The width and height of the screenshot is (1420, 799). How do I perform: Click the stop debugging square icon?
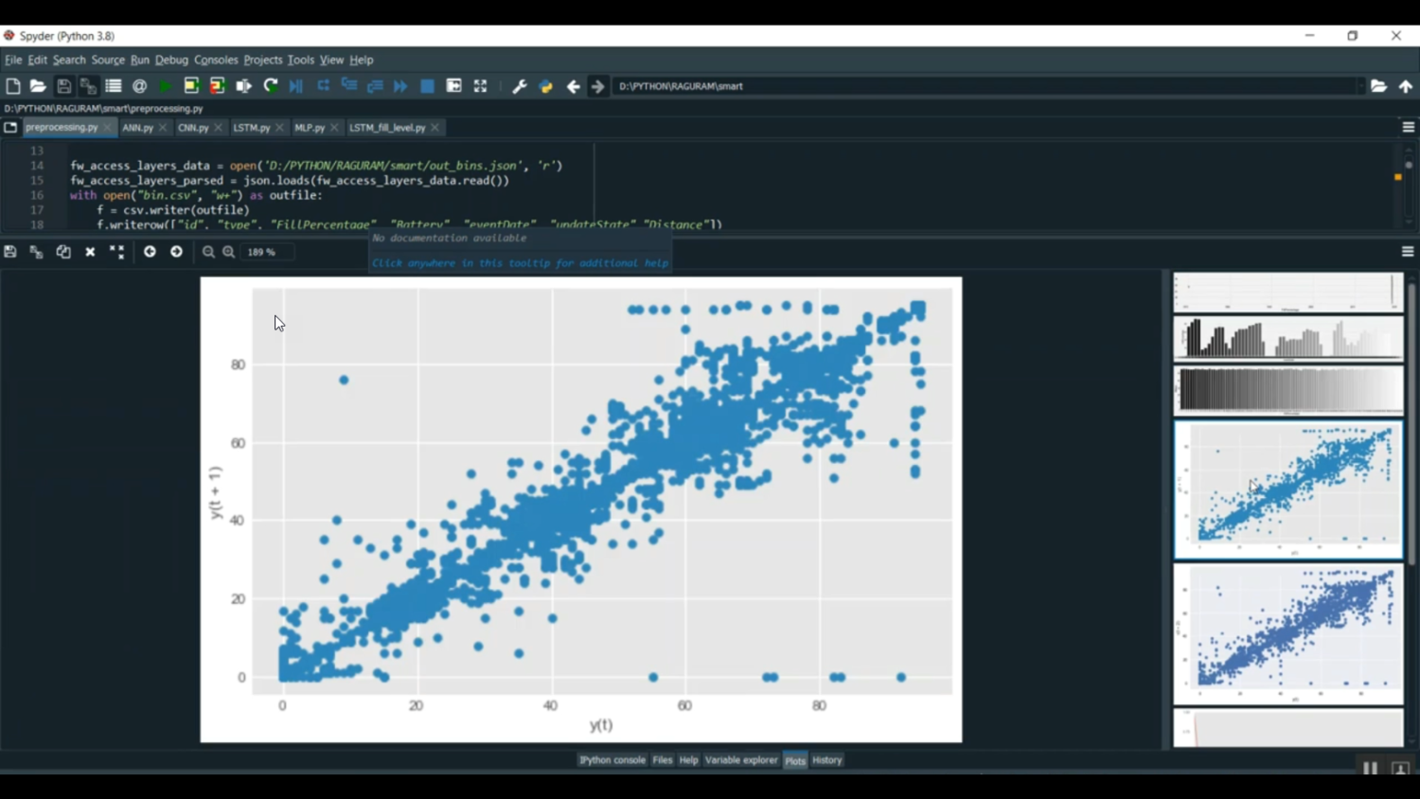click(427, 86)
